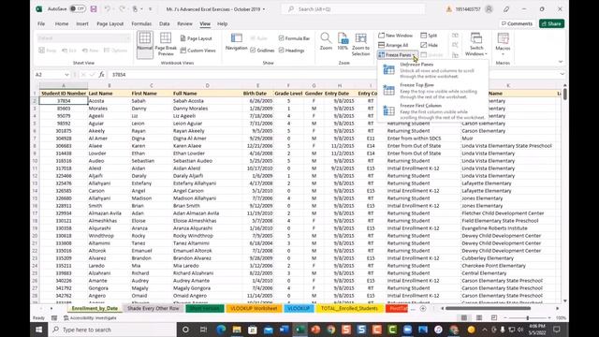Image resolution: width=599 pixels, height=337 pixels.
Task: Click the Split window command
Action: 429,36
